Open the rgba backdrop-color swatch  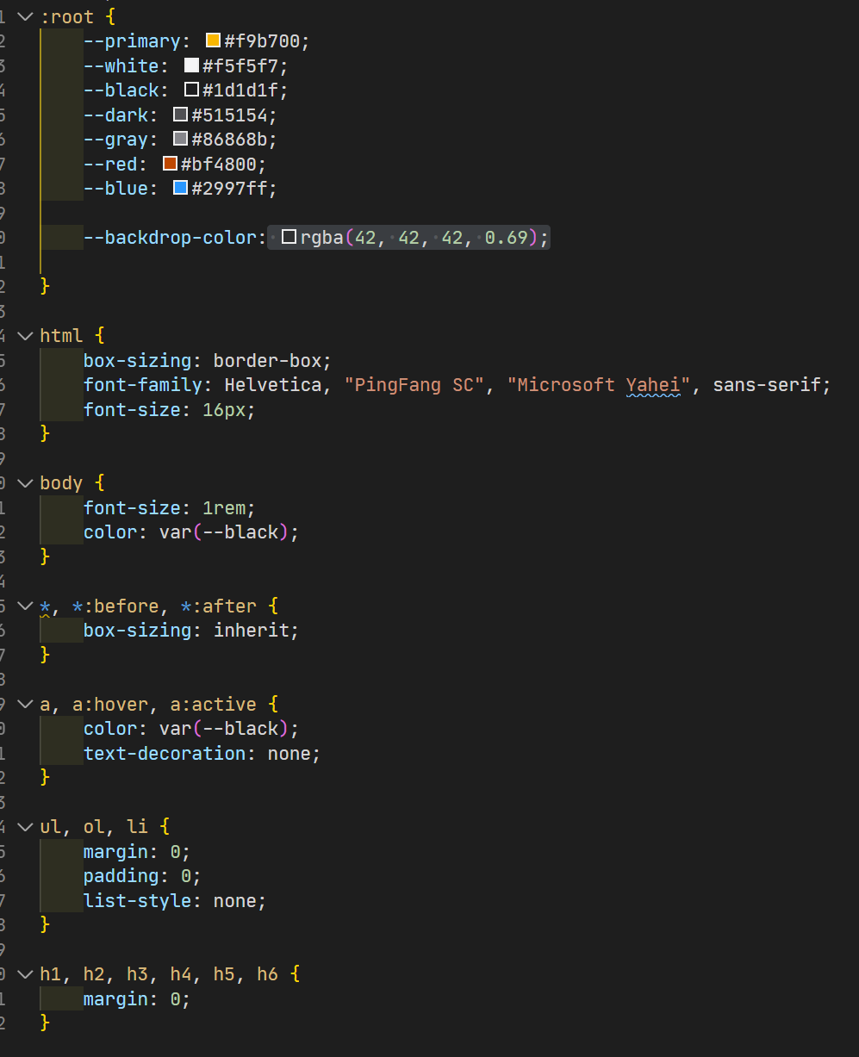click(x=289, y=237)
